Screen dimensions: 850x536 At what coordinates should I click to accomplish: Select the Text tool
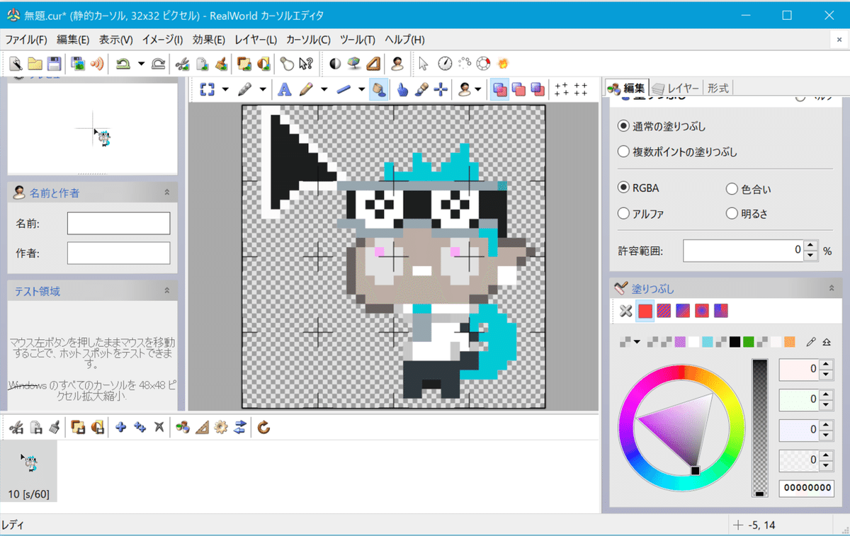coord(284,90)
